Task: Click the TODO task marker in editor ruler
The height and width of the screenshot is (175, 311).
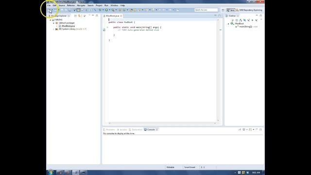Action: tap(104, 30)
